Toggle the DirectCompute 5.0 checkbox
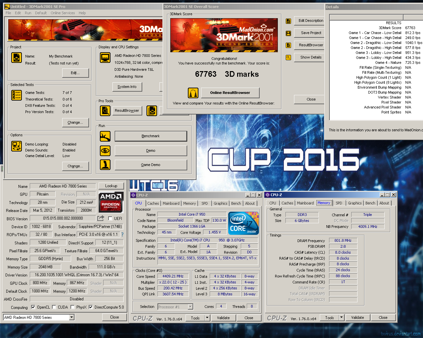Viewport: 423px width, 338px height. click(91, 307)
